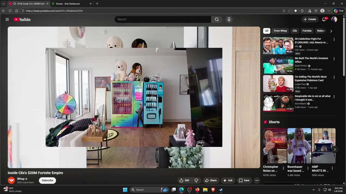Open the browser profile icon
The width and height of the screenshot is (346, 194).
[322, 11]
